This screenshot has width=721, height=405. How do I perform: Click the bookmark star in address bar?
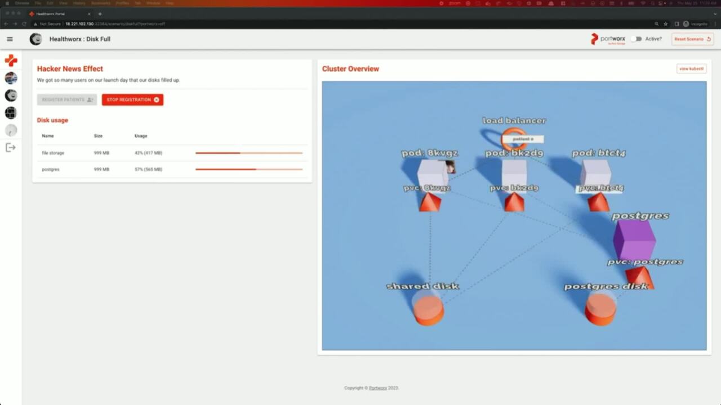(x=666, y=24)
